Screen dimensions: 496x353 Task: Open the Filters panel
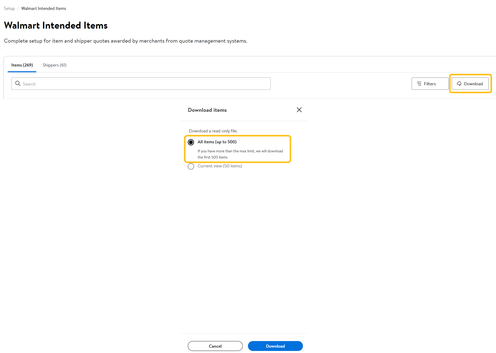(430, 84)
